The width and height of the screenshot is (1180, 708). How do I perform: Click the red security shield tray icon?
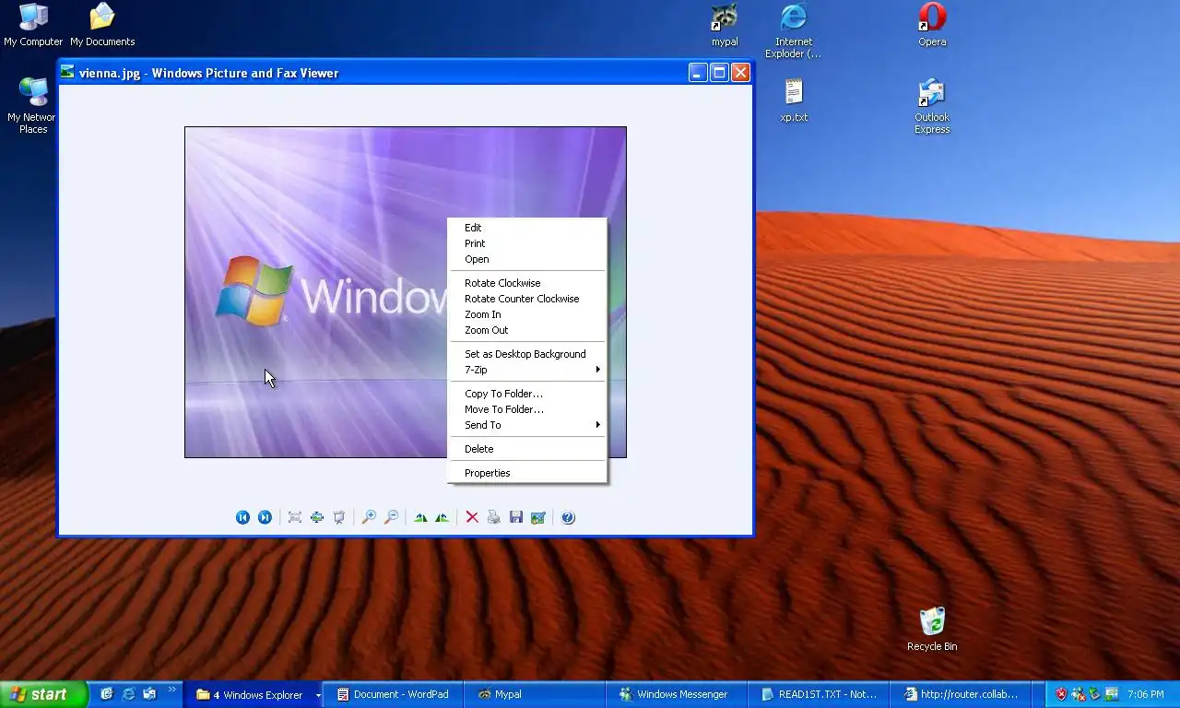1061,694
